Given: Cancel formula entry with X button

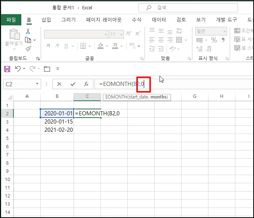Looking at the screenshot, I should click(x=59, y=84).
